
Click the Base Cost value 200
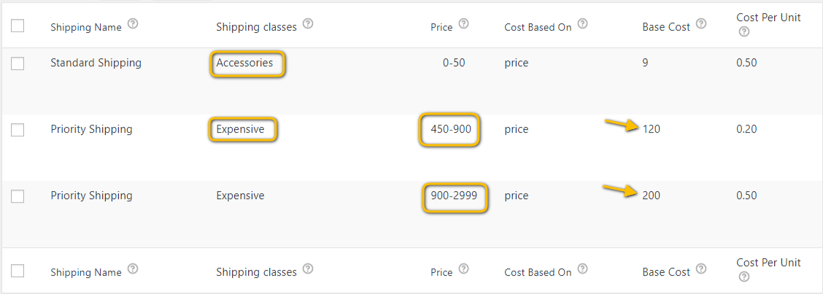[652, 196]
